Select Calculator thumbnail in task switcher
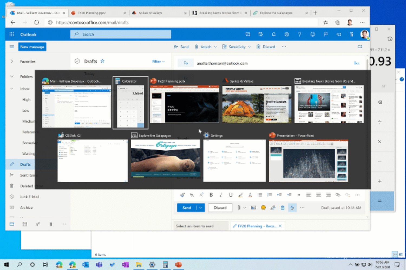 (x=130, y=103)
